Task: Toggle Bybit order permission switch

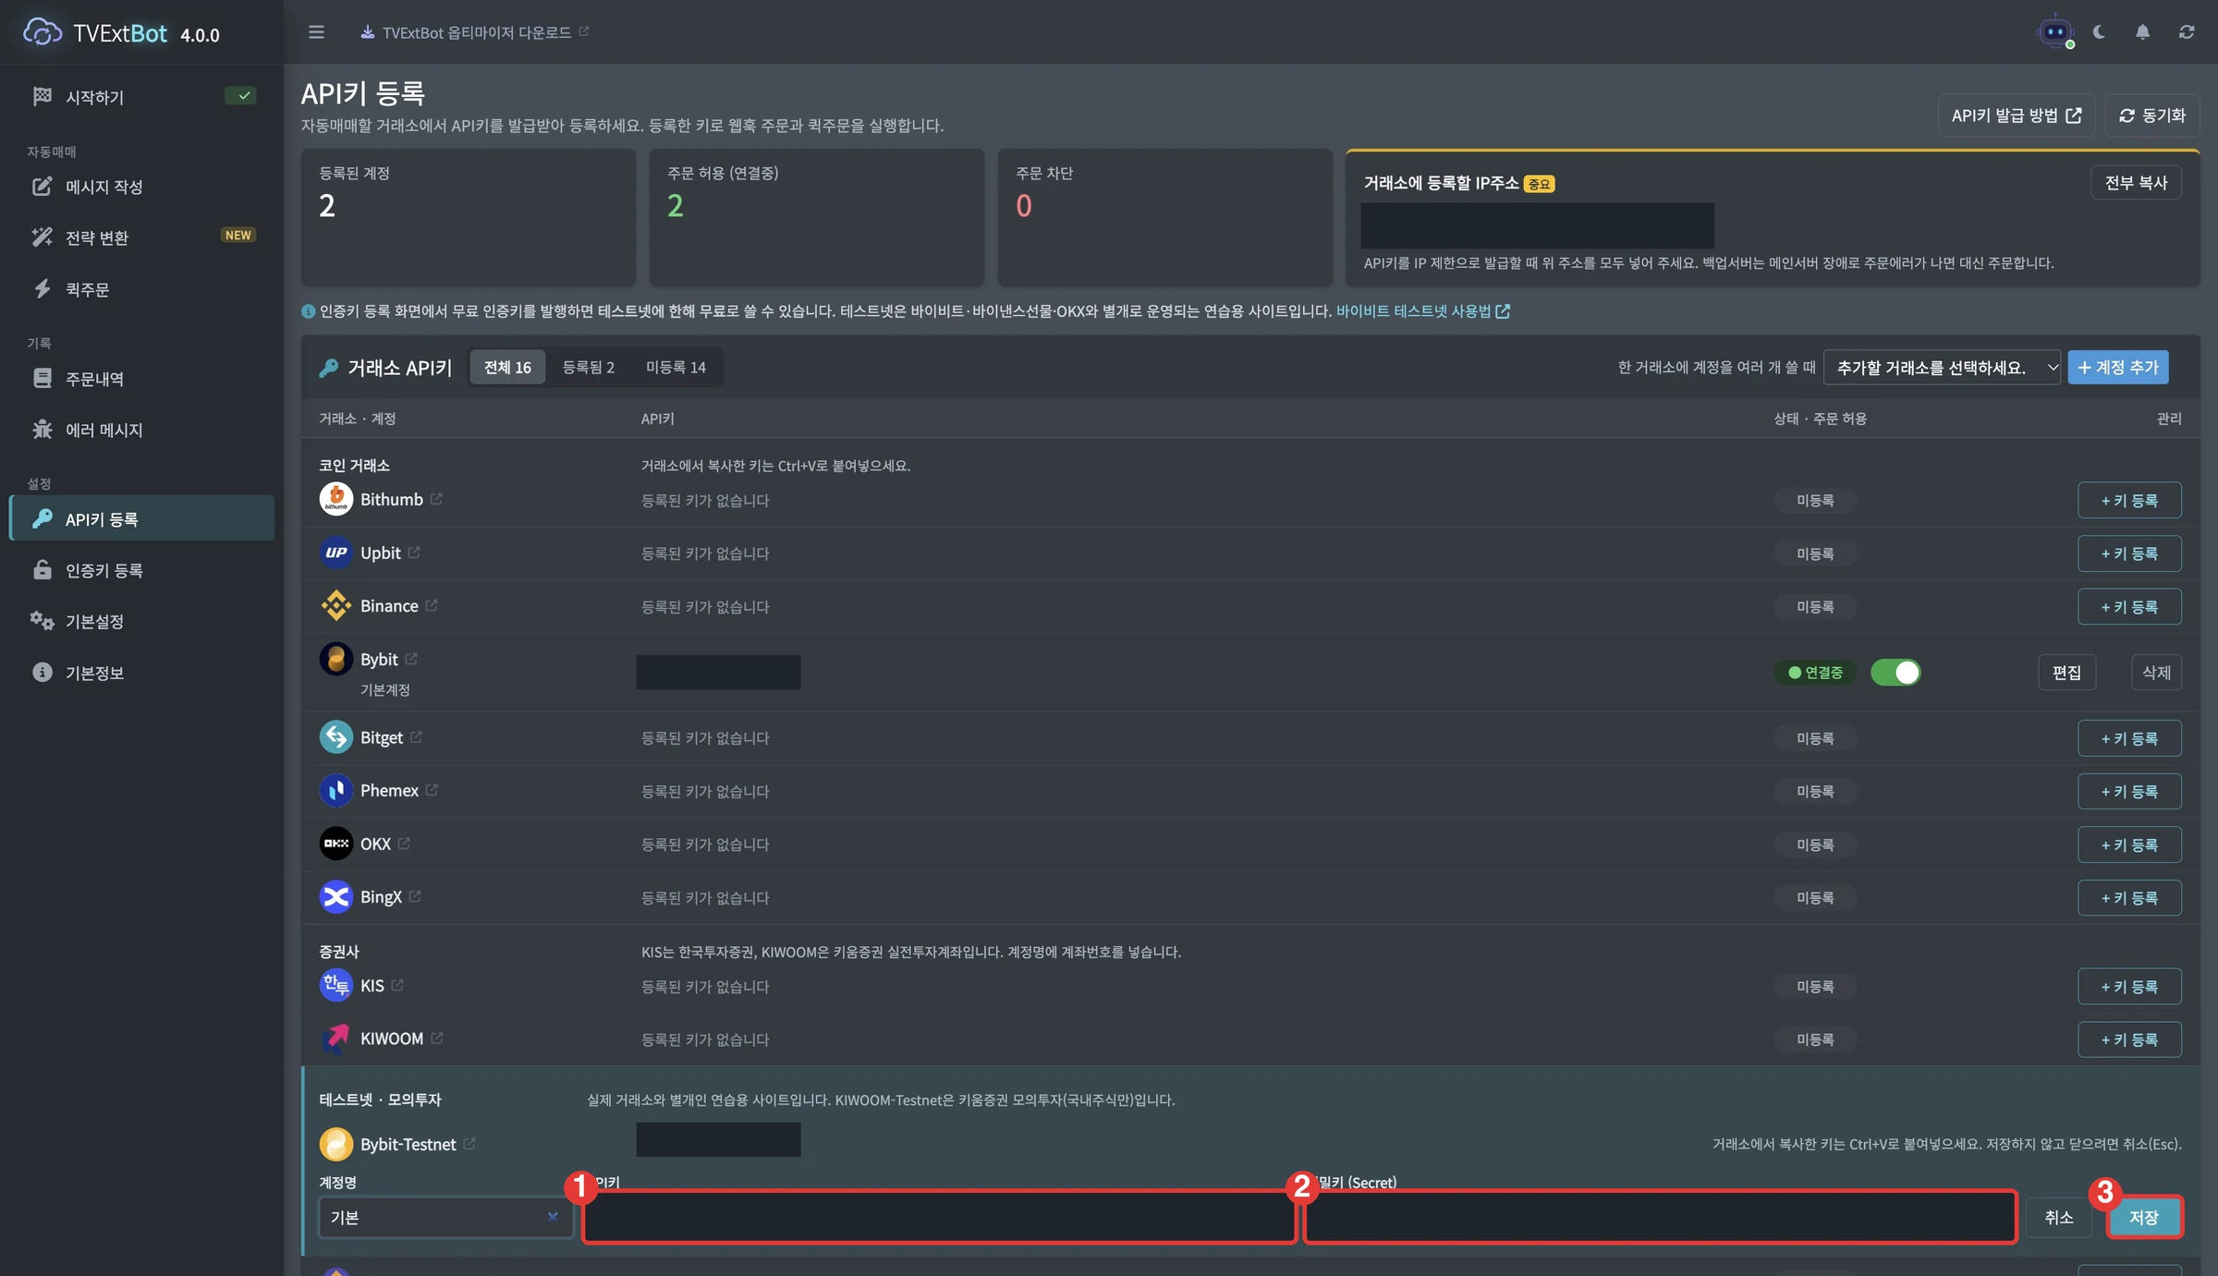Action: click(x=1895, y=673)
